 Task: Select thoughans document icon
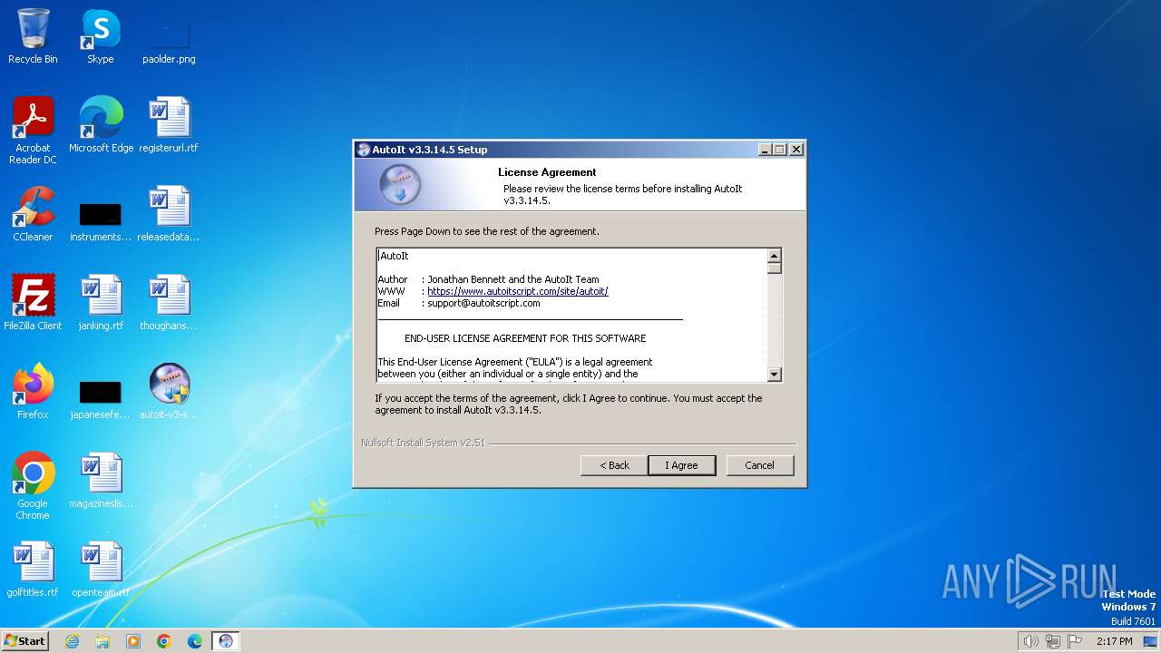click(169, 303)
